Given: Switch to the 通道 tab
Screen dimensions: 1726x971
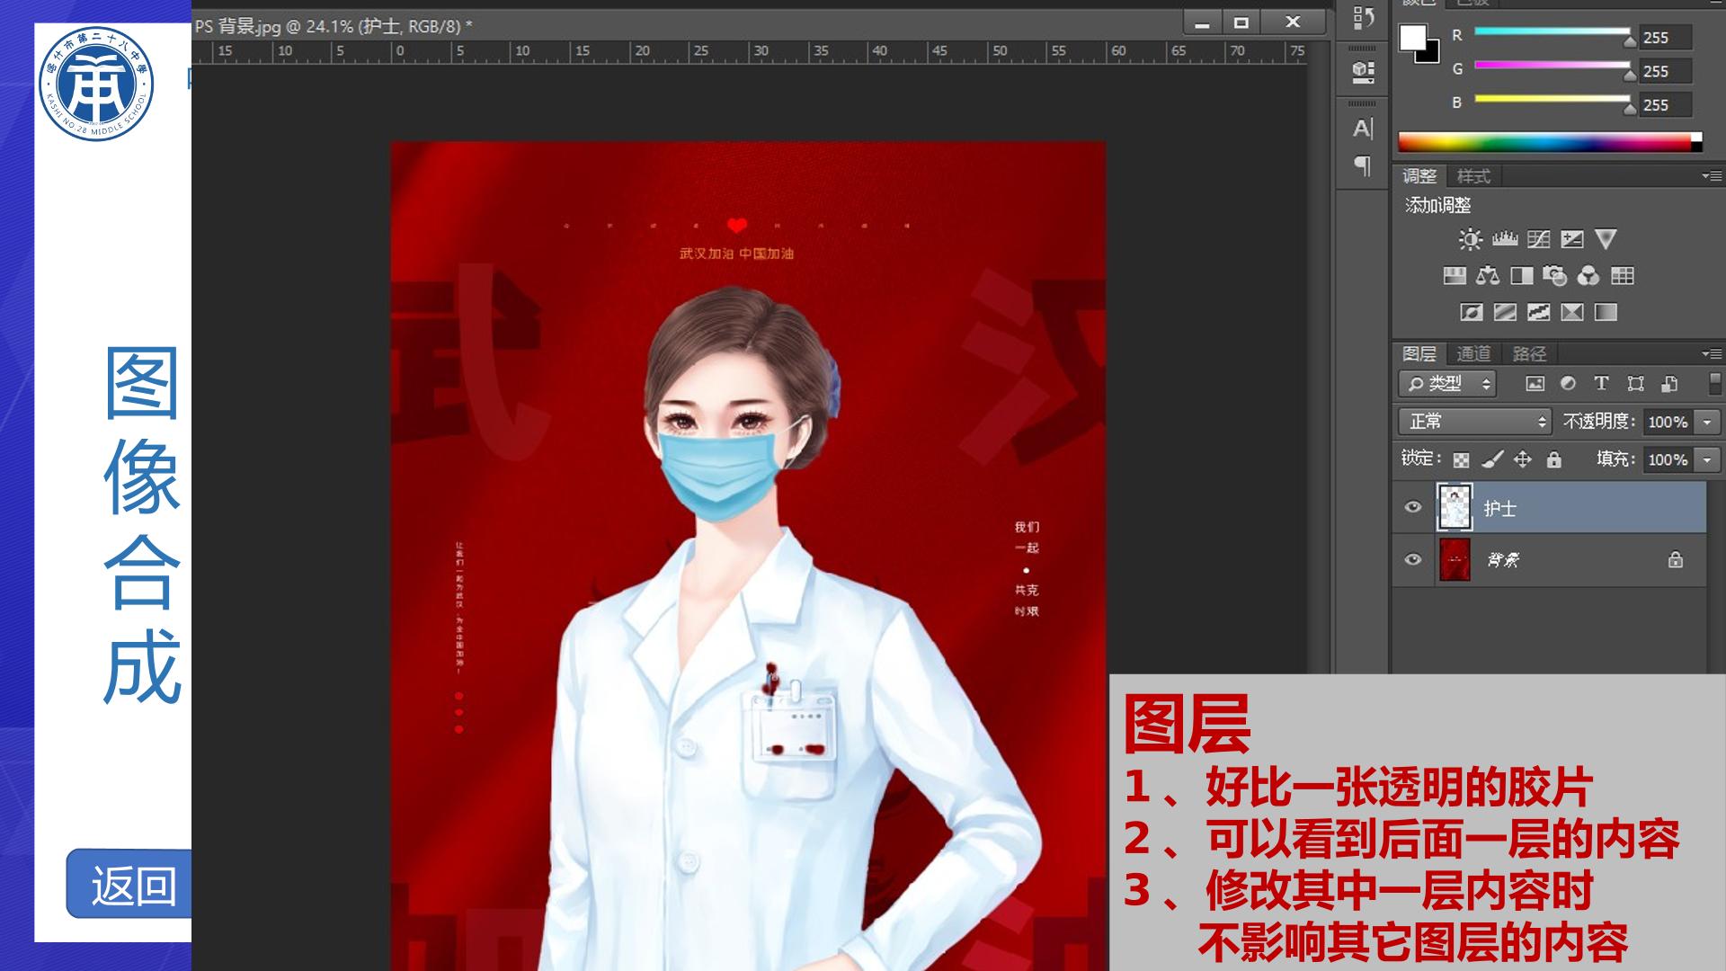Looking at the screenshot, I should [x=1473, y=354].
